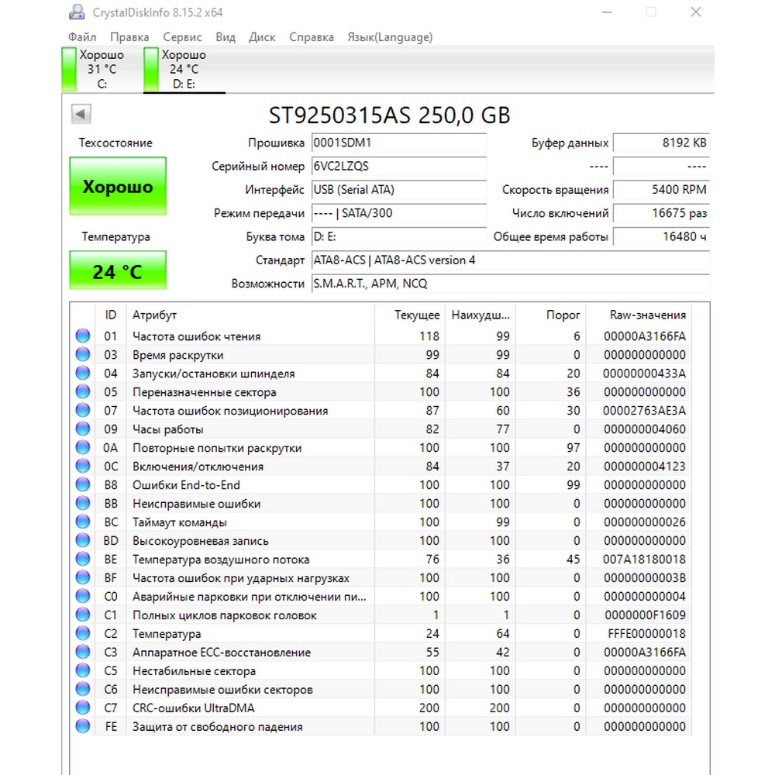Image resolution: width=775 pixels, height=775 pixels.
Task: Open the Файл menu
Action: pos(82,37)
